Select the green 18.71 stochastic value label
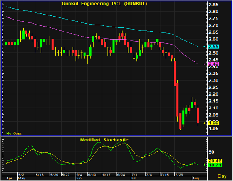The image size is (233, 181). click(215, 165)
